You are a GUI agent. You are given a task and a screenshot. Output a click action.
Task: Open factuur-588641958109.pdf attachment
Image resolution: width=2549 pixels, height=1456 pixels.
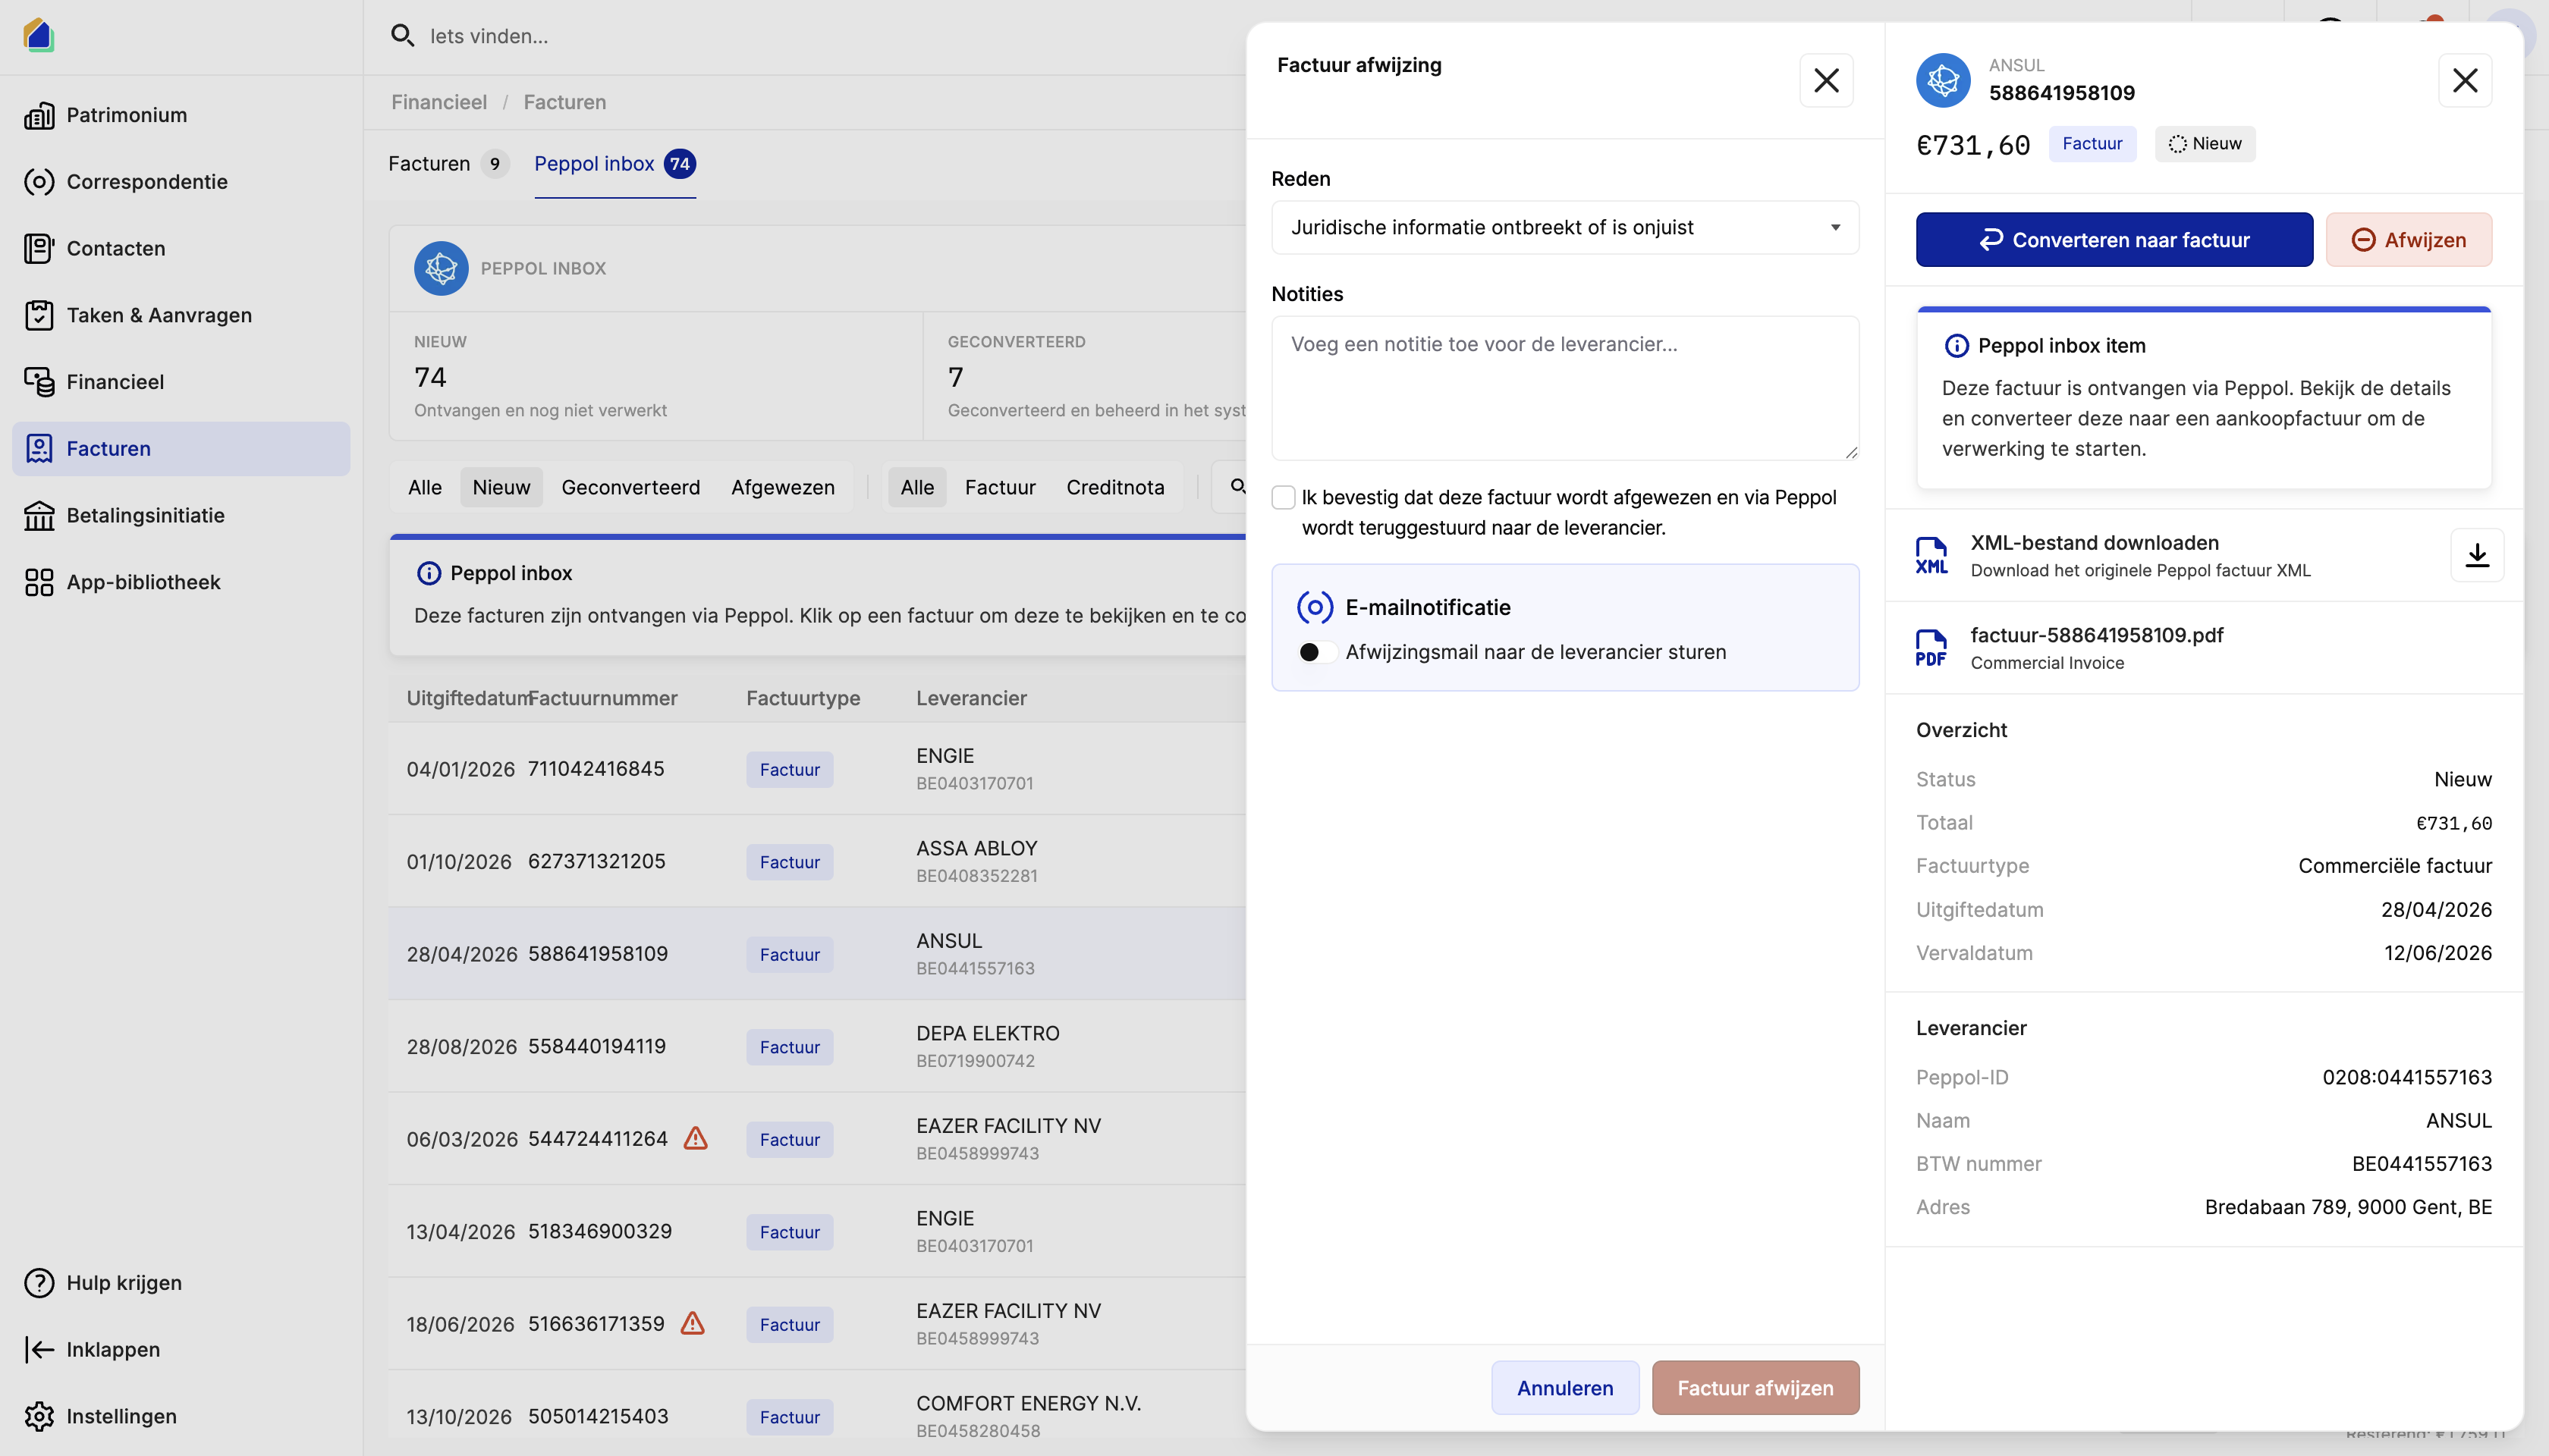[2204, 648]
